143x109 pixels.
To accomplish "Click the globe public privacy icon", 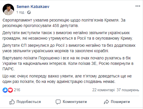I will click(29, 12).
